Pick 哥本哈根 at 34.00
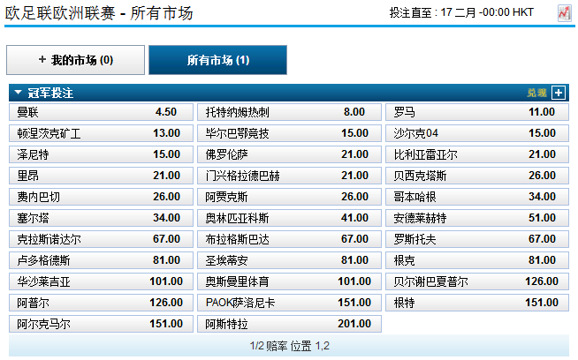Image resolution: width=578 pixels, height=360 pixels. click(477, 197)
